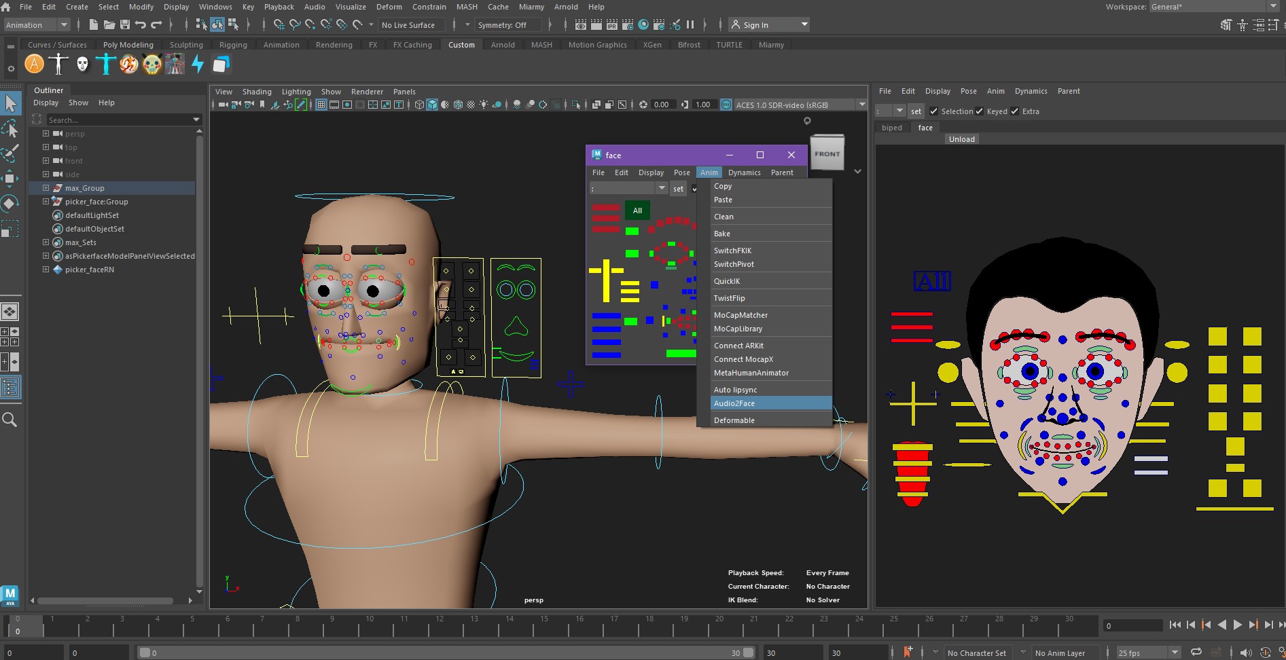Image resolution: width=1286 pixels, height=660 pixels.
Task: Activate the Lasso select tool
Action: [x=10, y=128]
